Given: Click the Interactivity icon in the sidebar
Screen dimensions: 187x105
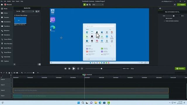Looking at the screenshot, I should pyautogui.click(x=2, y=57).
